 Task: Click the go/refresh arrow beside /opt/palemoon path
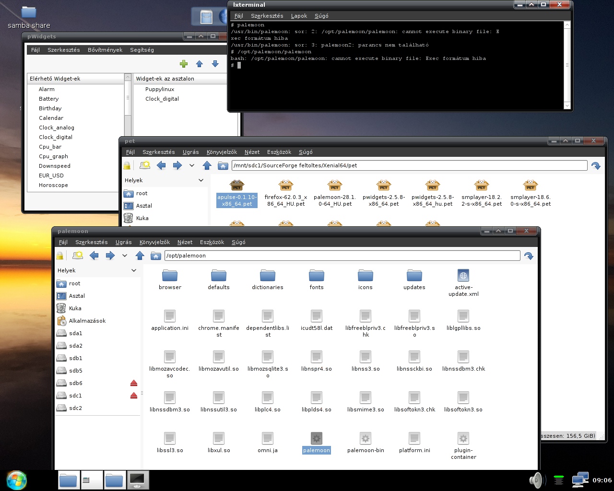(x=529, y=256)
